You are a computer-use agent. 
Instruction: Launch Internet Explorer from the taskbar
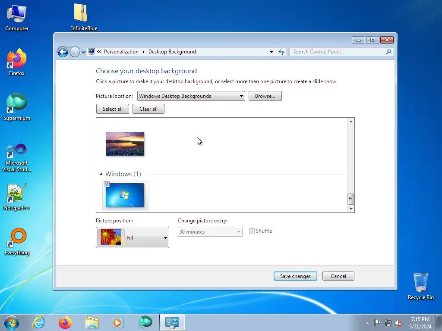38,322
